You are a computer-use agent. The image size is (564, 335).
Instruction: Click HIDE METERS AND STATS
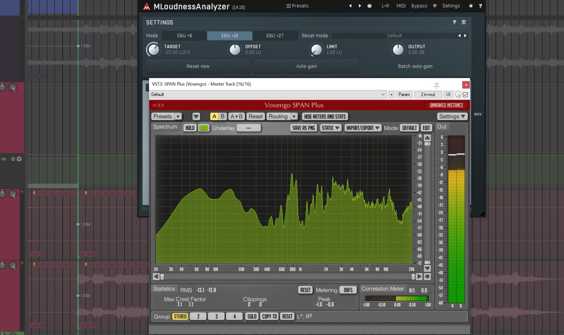point(325,116)
